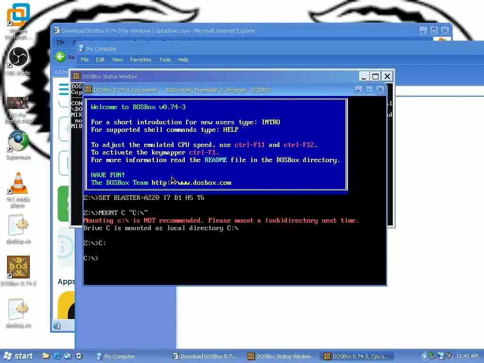The height and width of the screenshot is (363, 484).
Task: Click the 'Apps' heading on the Uptodown page
Action: click(x=66, y=282)
